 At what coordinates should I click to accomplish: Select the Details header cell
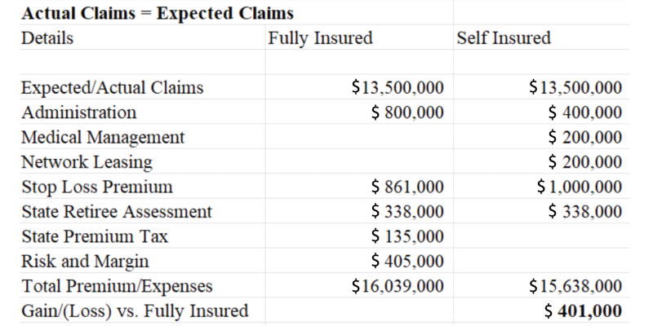[x=47, y=38]
